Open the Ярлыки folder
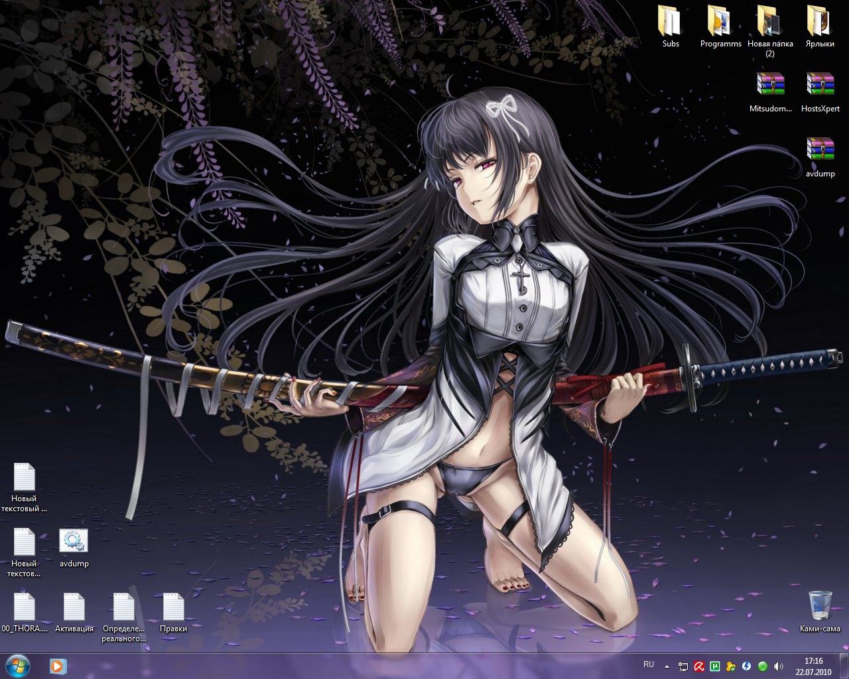The height and width of the screenshot is (679, 849). (x=820, y=27)
